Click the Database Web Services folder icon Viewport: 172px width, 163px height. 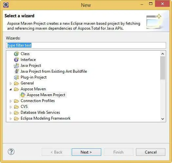pos(16,112)
